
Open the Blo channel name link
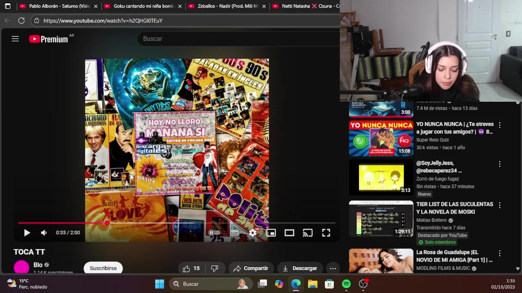point(38,265)
